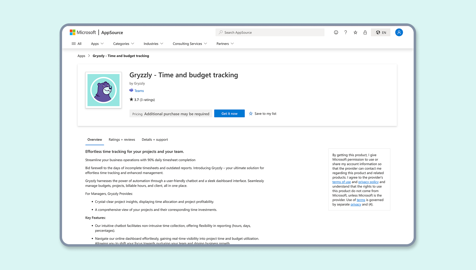Click the search magnifier icon
Screen dimensions: 476x270
point(221,32)
